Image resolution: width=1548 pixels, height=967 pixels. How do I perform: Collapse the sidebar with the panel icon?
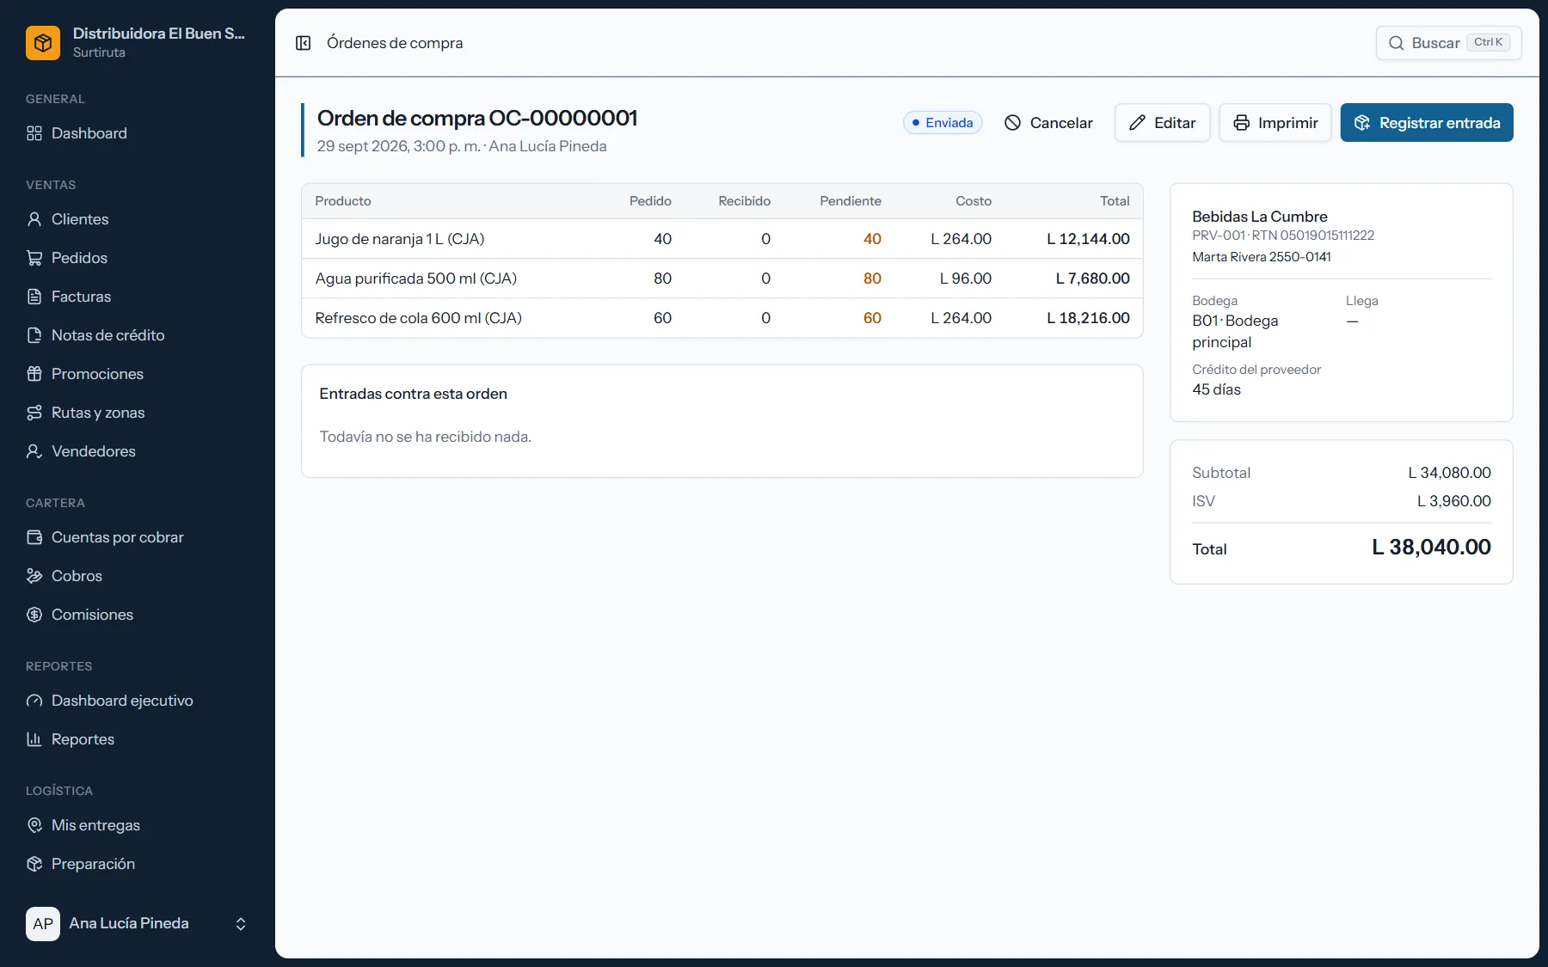[303, 43]
